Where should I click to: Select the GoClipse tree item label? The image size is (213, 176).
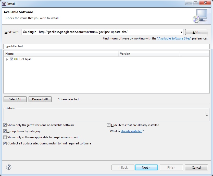26,59
